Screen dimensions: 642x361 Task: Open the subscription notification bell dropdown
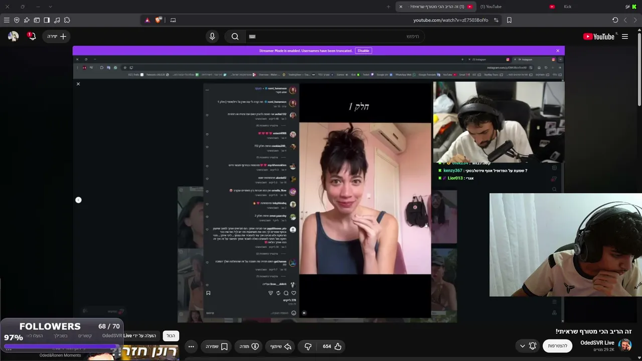click(528, 345)
